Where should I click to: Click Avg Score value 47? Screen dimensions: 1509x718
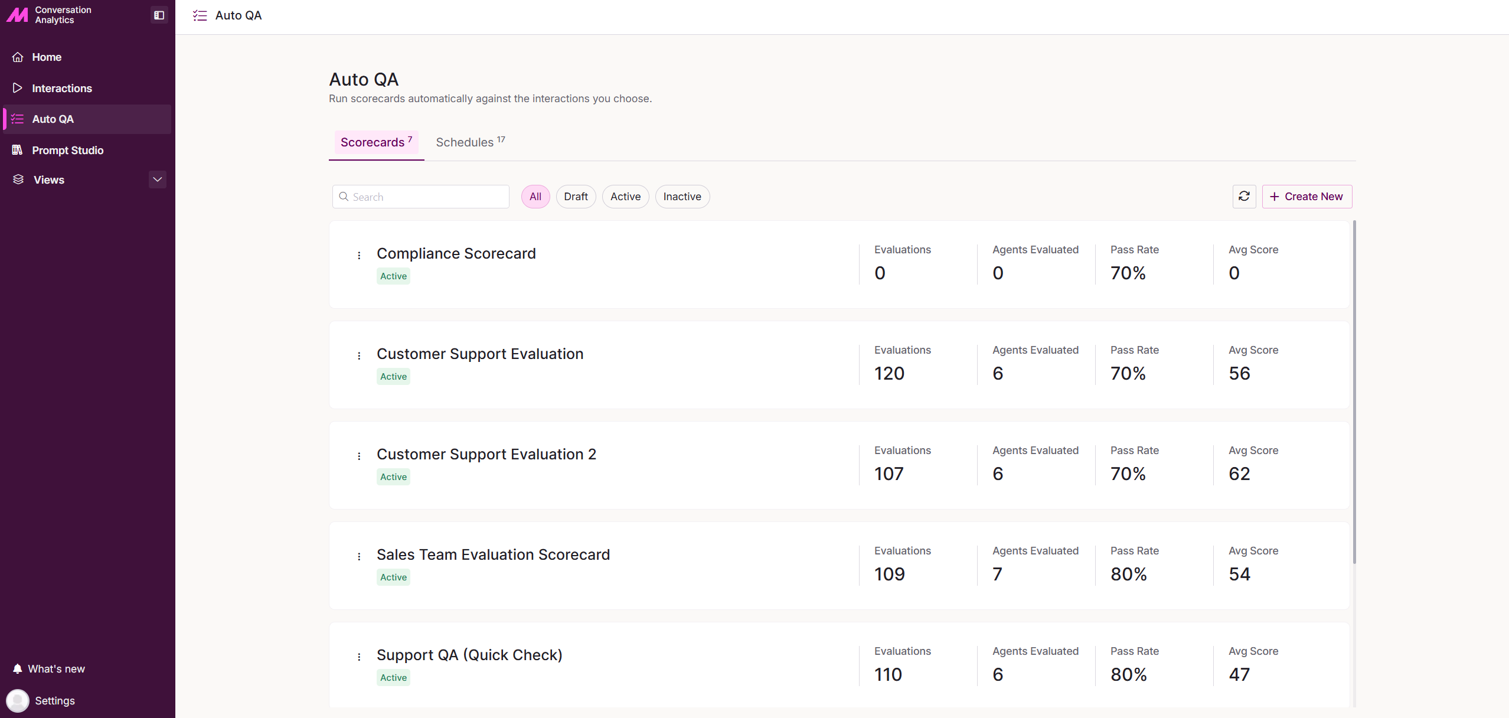(1239, 675)
